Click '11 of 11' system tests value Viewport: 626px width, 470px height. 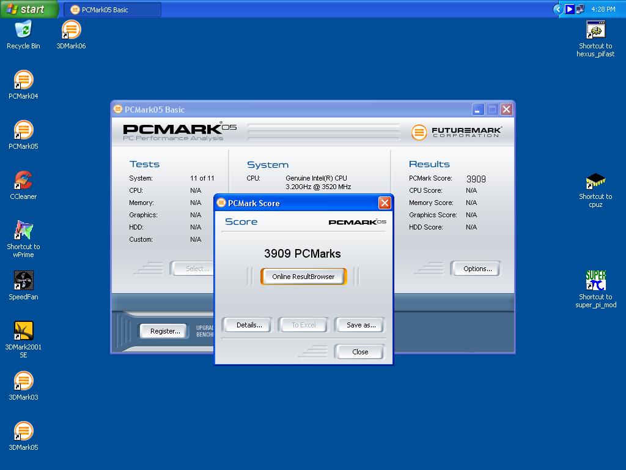coord(202,178)
